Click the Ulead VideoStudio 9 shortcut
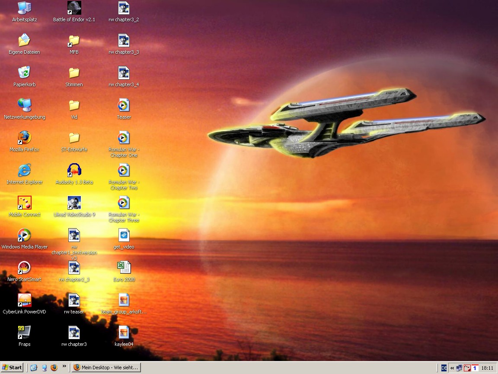 point(74,203)
